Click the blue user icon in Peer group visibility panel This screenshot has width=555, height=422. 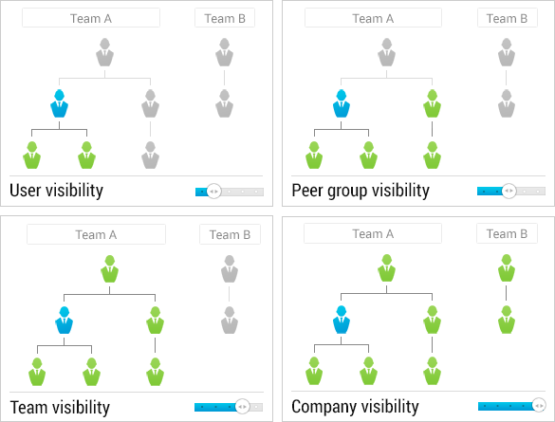click(x=342, y=103)
